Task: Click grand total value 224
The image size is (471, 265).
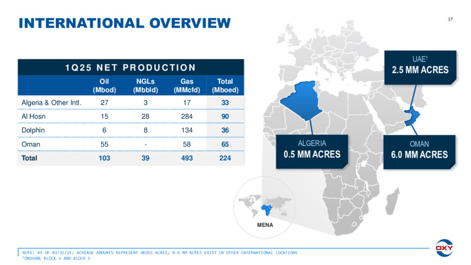Action: tap(225, 158)
